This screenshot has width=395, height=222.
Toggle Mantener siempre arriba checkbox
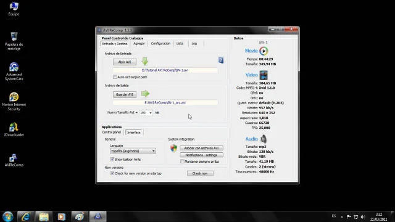pos(183,162)
